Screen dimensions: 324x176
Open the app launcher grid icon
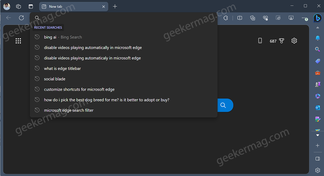pos(18,41)
